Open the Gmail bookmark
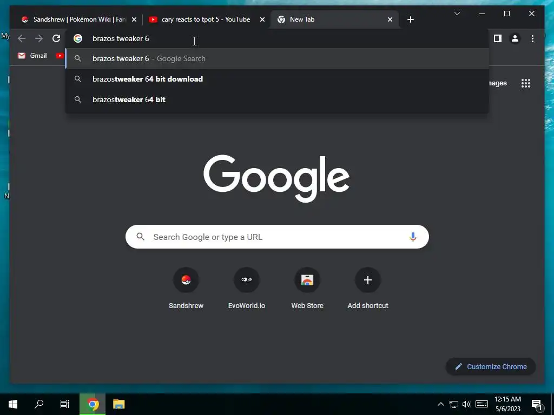554x415 pixels. (x=32, y=56)
